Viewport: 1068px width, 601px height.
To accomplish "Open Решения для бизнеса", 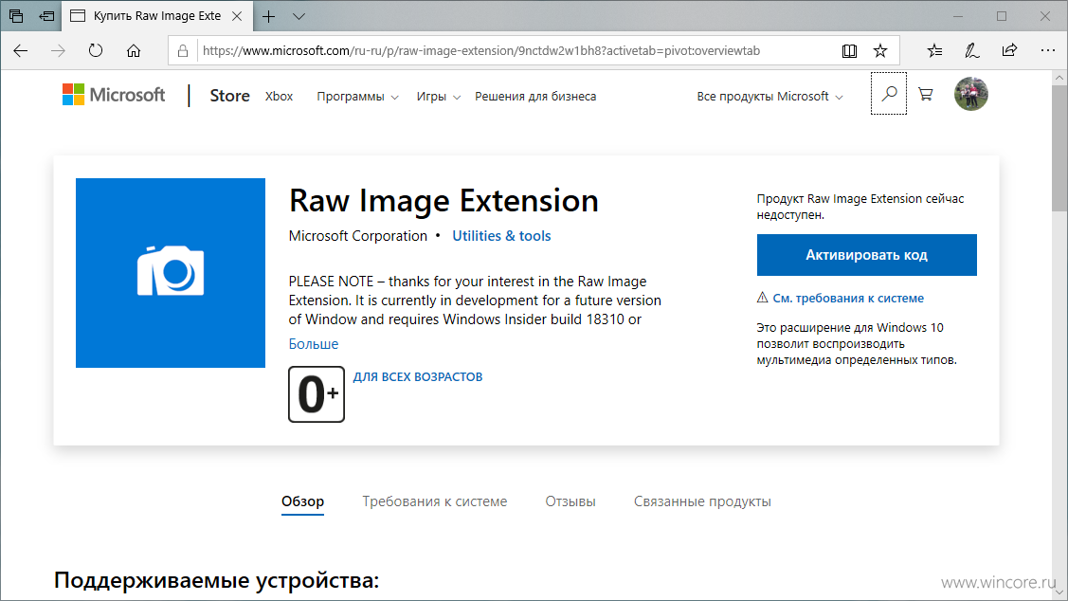I will tap(535, 97).
